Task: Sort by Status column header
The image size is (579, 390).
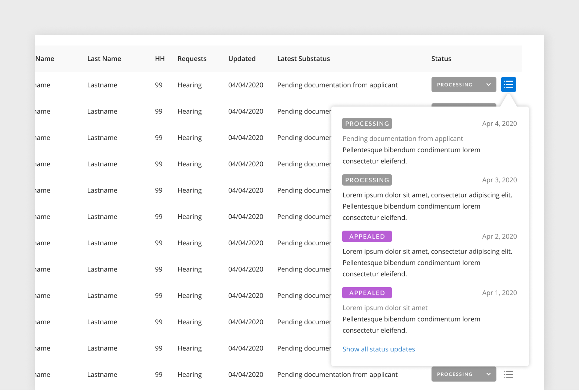Action: click(441, 59)
